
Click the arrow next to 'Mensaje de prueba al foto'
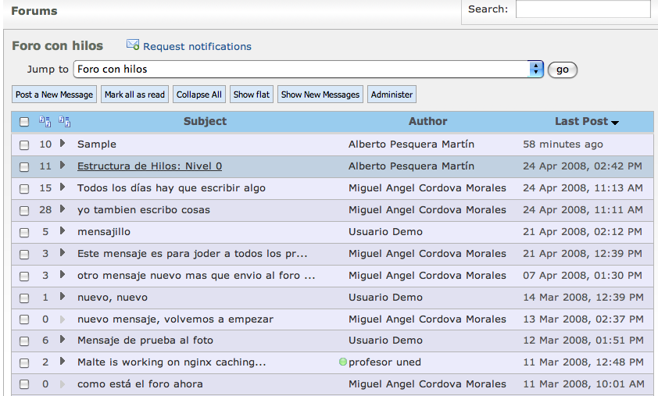(63, 341)
